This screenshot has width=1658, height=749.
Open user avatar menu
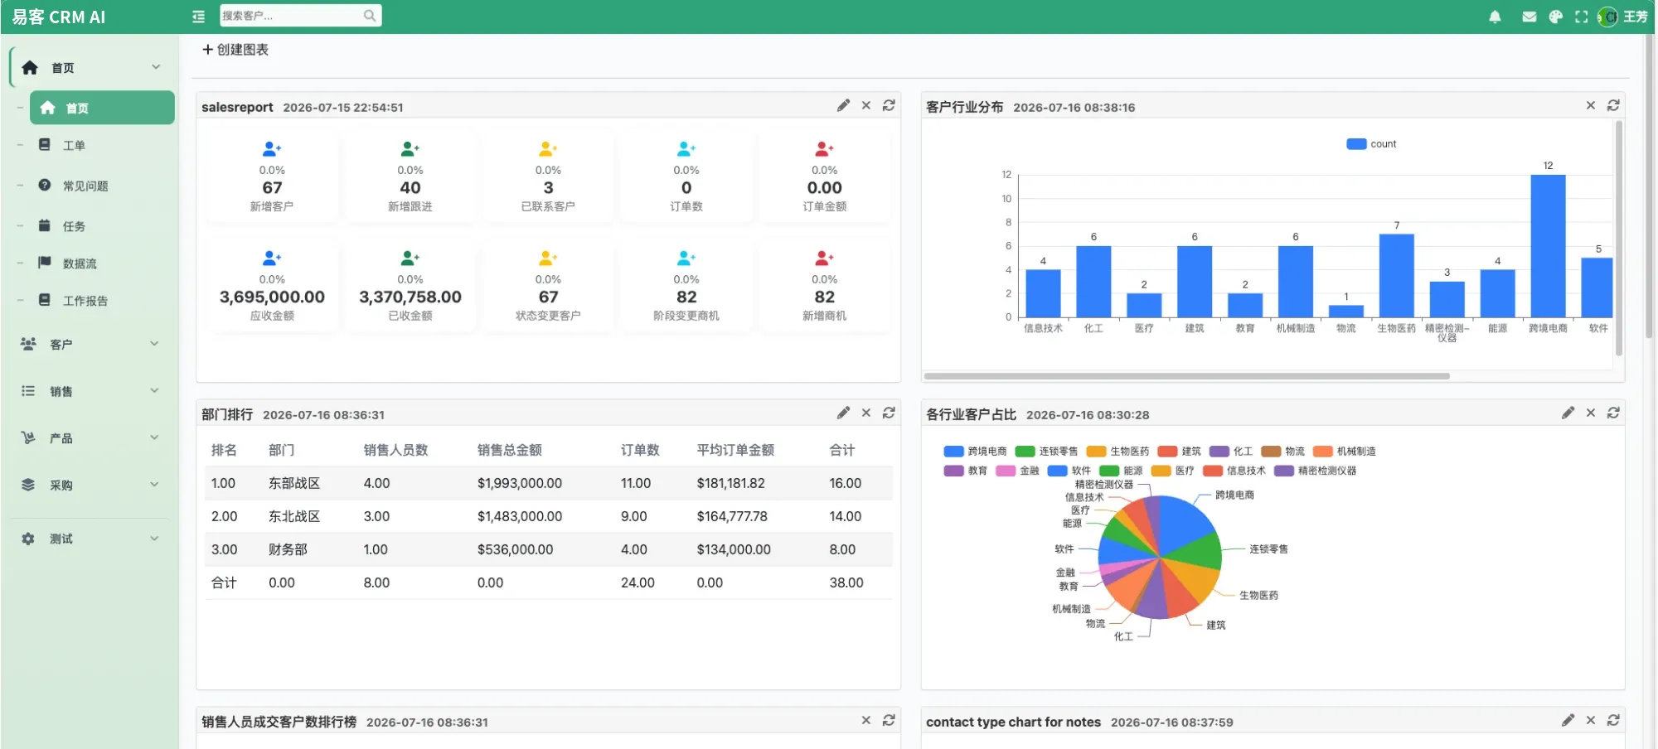[1608, 17]
